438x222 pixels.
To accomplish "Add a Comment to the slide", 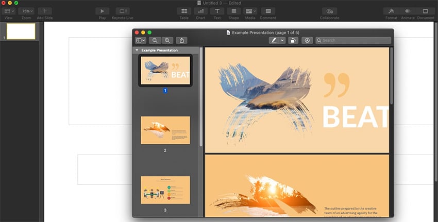I will [x=267, y=11].
